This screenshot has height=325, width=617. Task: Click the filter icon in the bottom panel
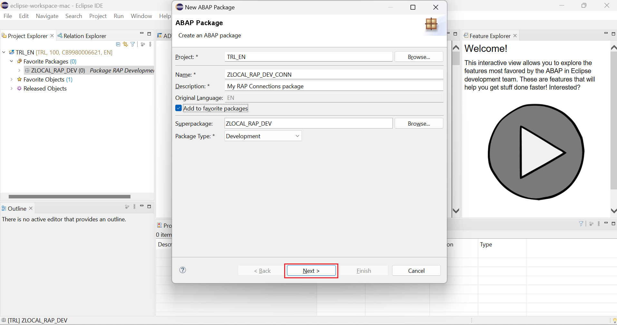point(581,224)
